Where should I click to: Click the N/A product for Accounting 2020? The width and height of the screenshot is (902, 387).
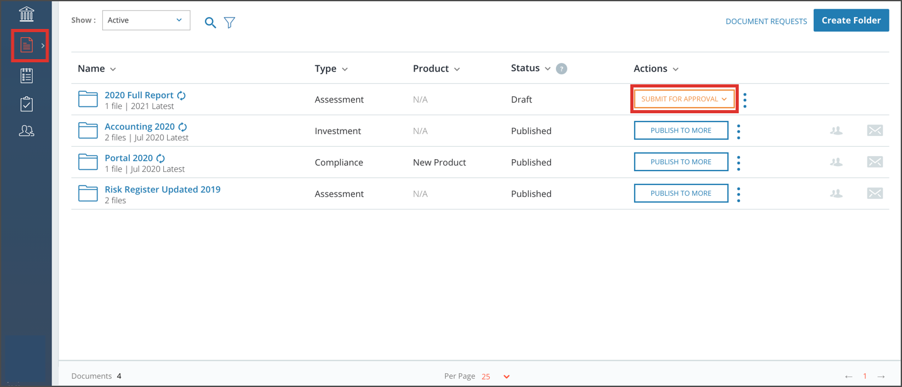pyautogui.click(x=420, y=131)
